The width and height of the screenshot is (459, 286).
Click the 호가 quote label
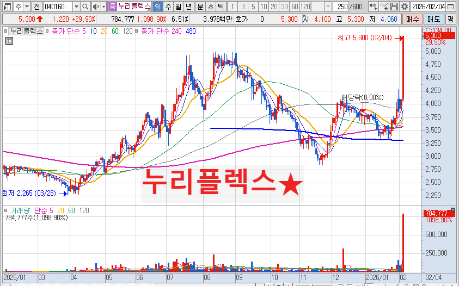[242, 19]
